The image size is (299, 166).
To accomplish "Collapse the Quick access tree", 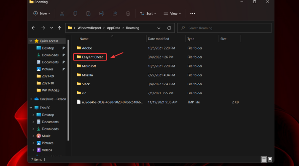I will click(x=31, y=41).
